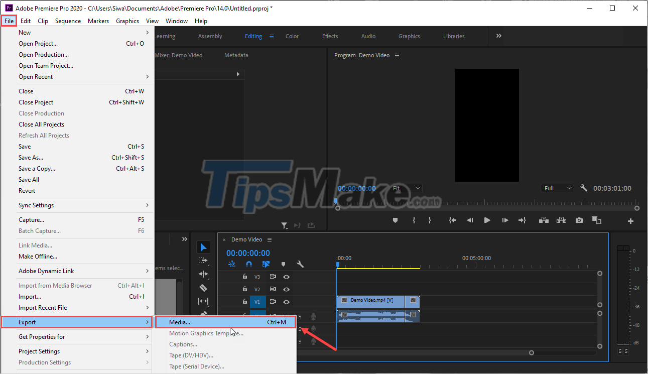Open Timeline Display Settings wrench

300,264
